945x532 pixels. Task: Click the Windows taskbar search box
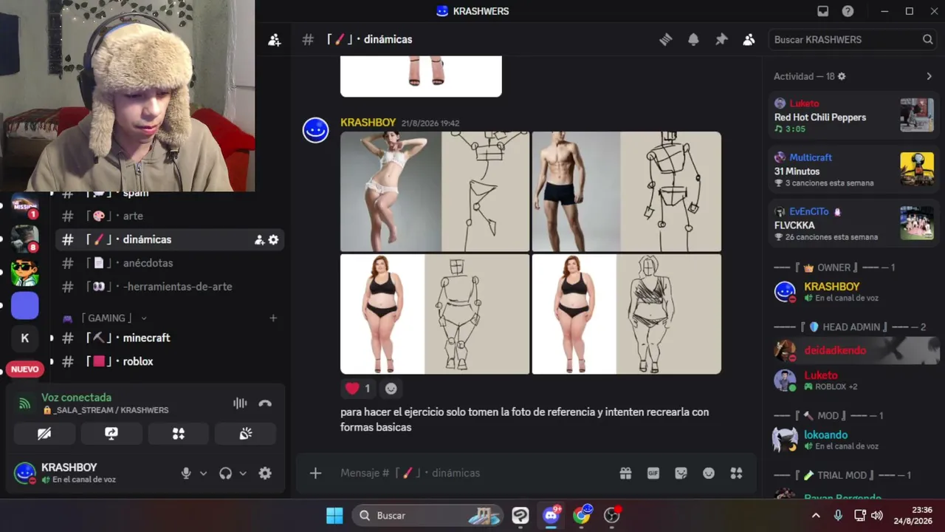(428, 515)
